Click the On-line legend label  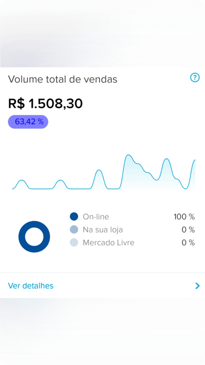95,217
